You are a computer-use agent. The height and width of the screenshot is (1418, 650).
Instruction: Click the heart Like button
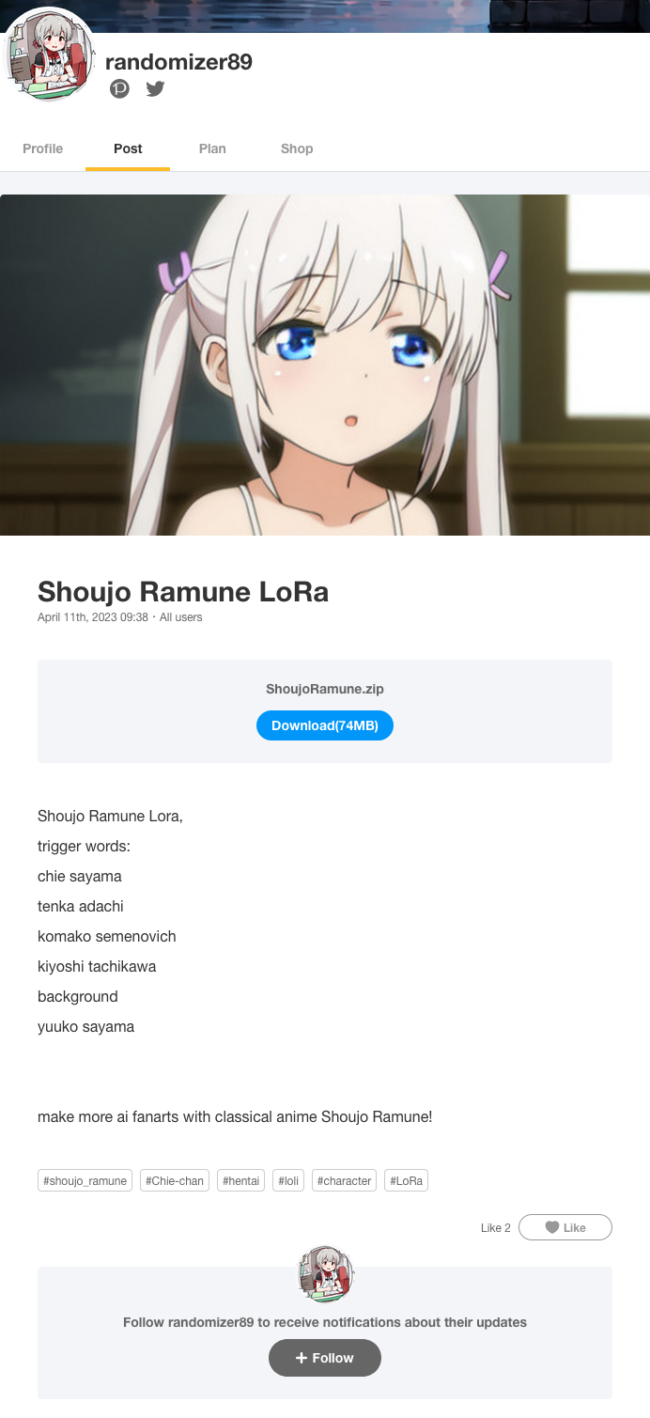click(565, 1227)
